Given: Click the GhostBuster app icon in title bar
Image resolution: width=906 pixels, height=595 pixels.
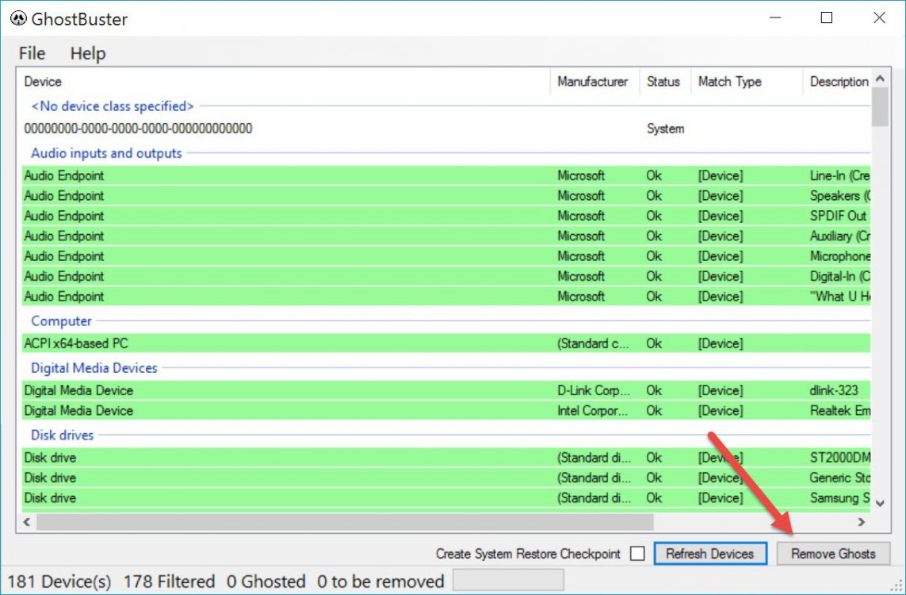Looking at the screenshot, I should [18, 18].
